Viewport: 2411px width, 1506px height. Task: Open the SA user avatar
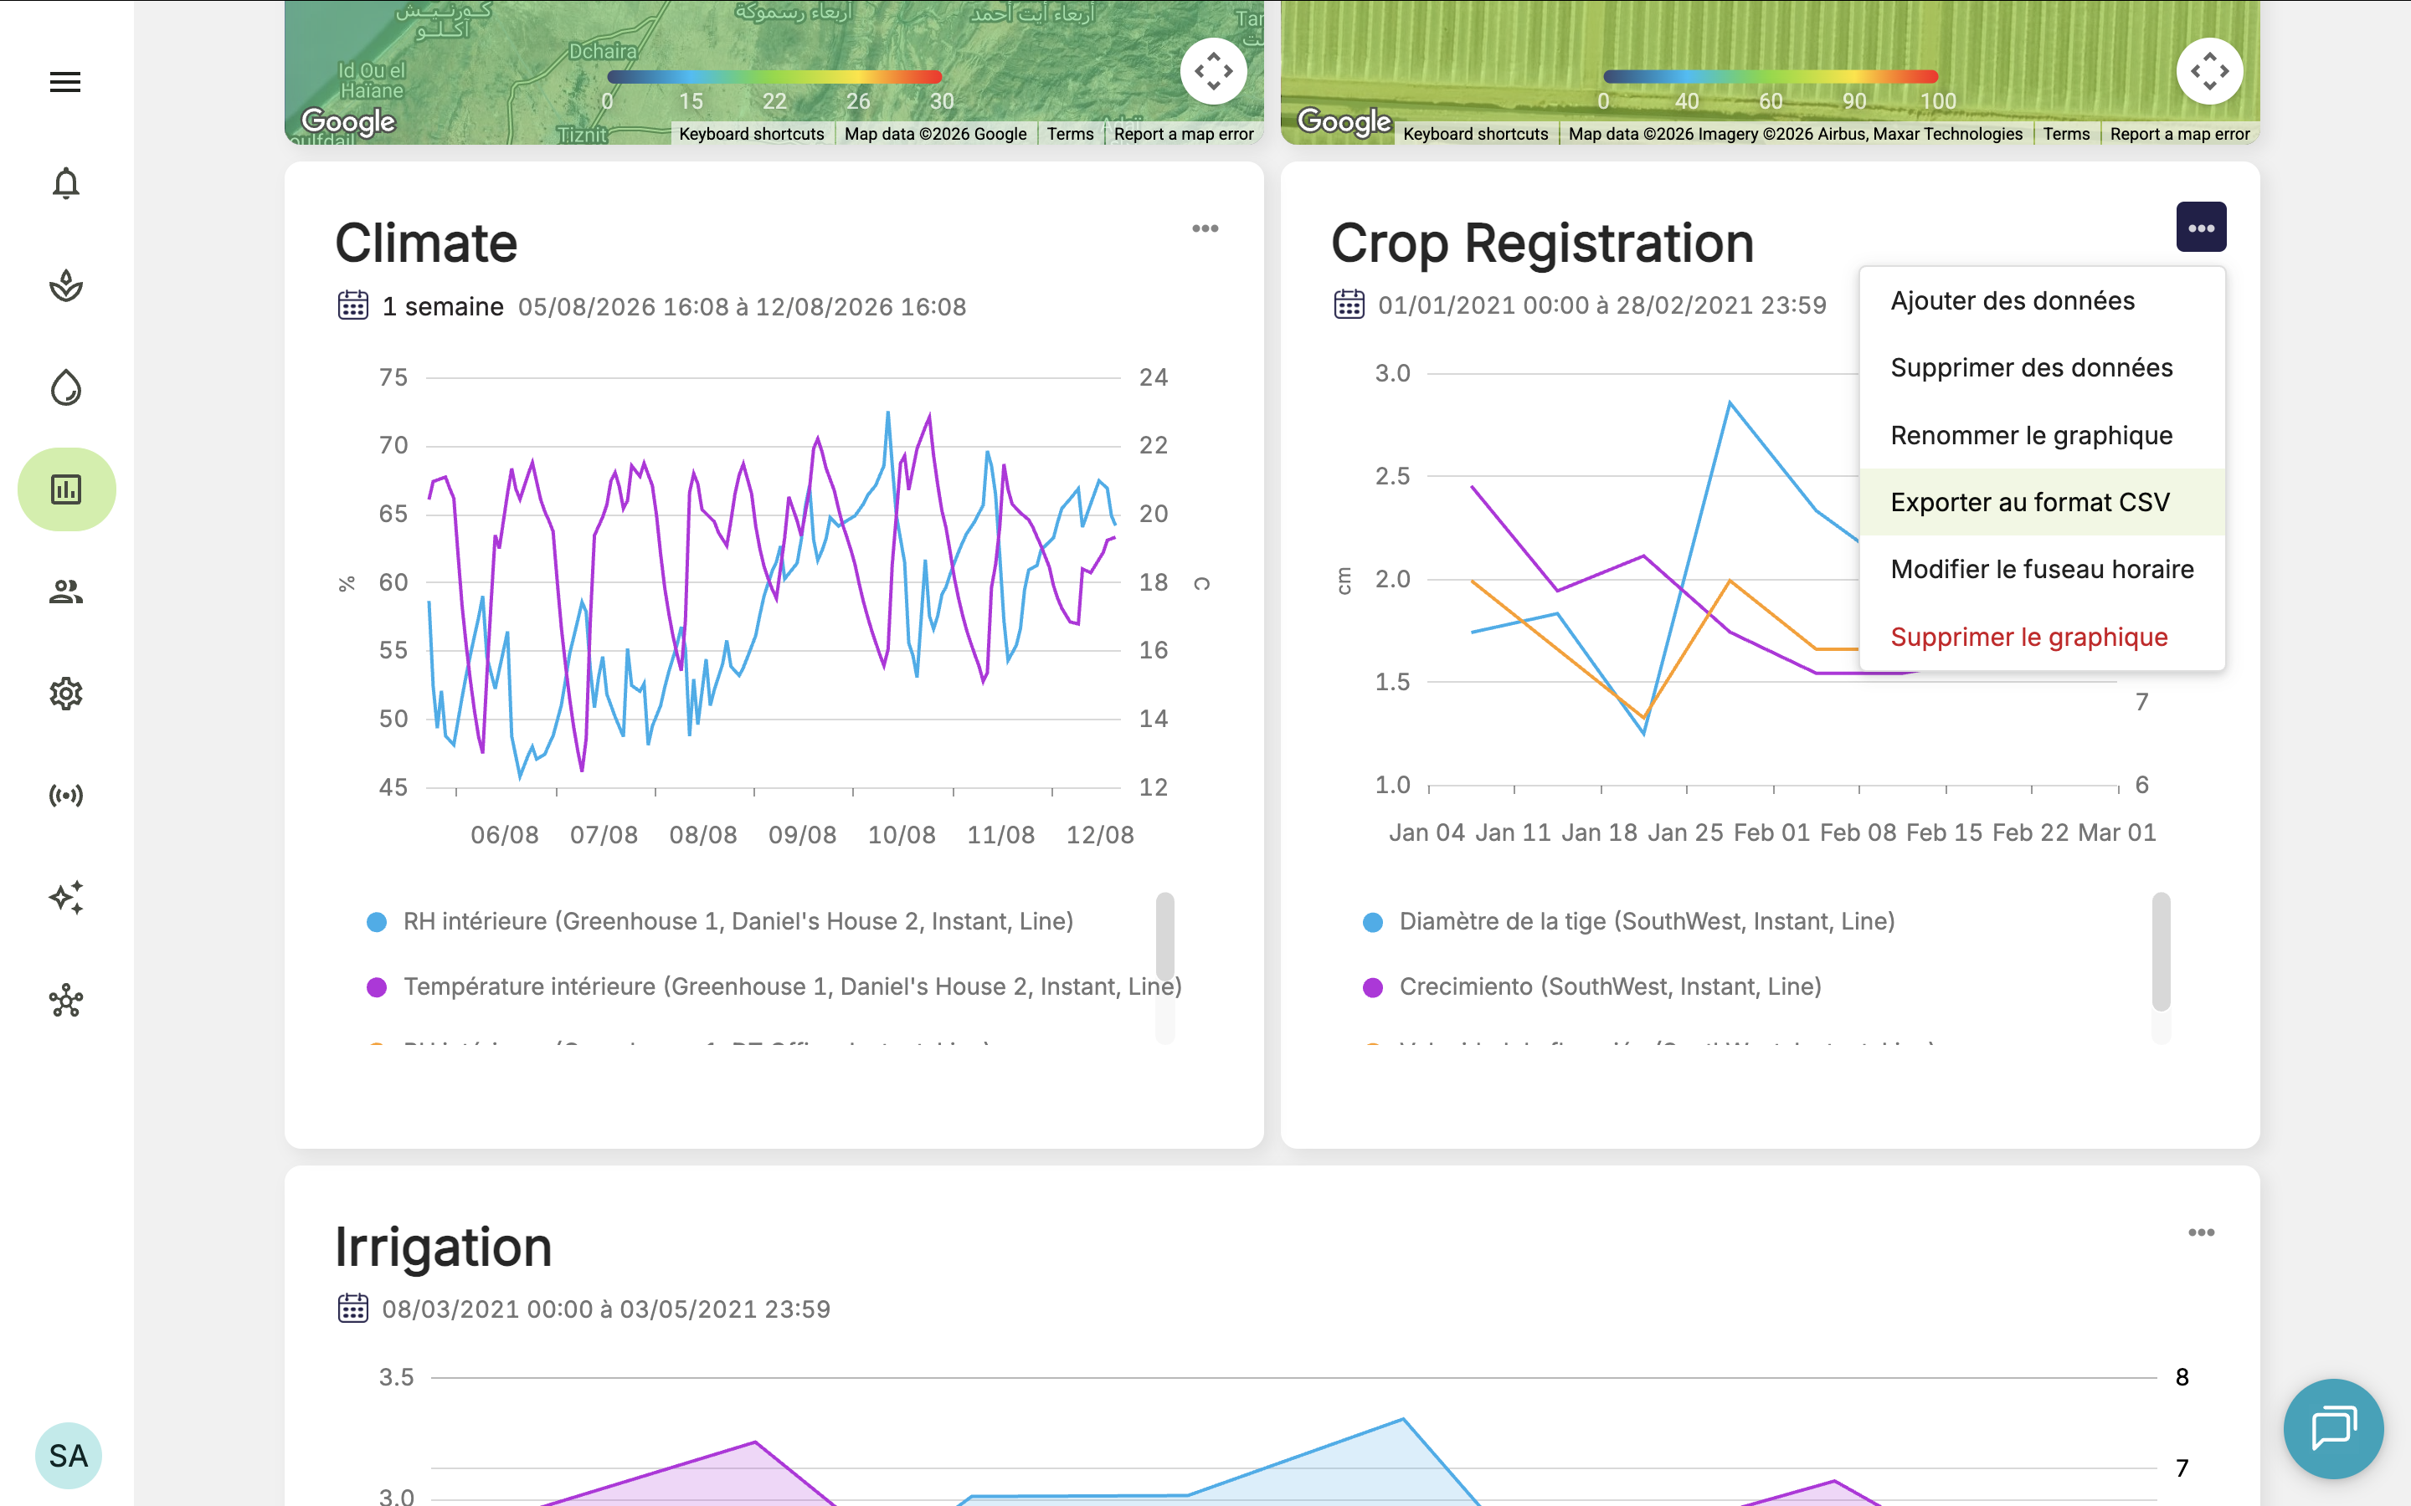point(68,1455)
